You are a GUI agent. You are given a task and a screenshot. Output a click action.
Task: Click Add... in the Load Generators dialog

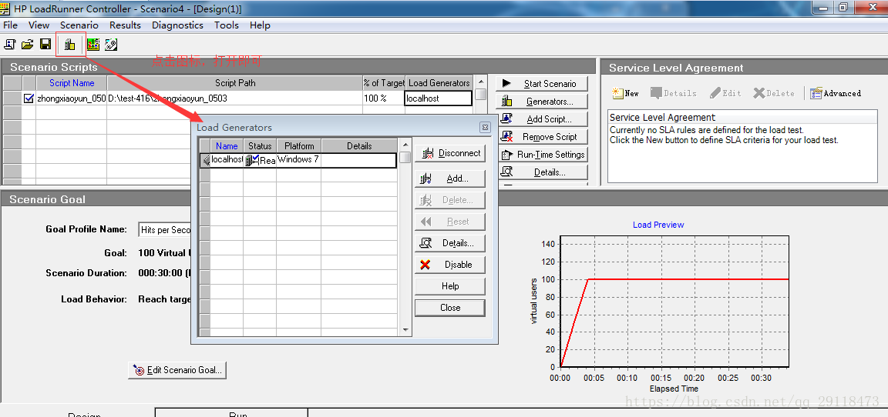(450, 178)
